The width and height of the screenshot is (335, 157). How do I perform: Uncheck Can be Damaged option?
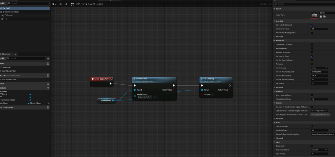311,126
